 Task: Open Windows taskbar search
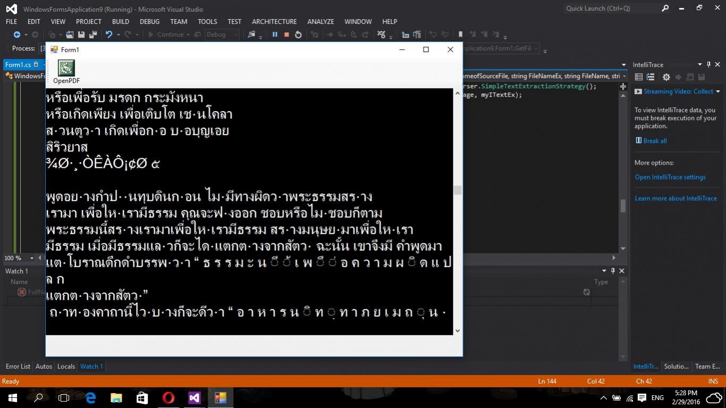(38, 397)
